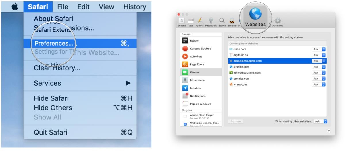Click the help question mark button
The height and width of the screenshot is (152, 348).
[x=329, y=131]
